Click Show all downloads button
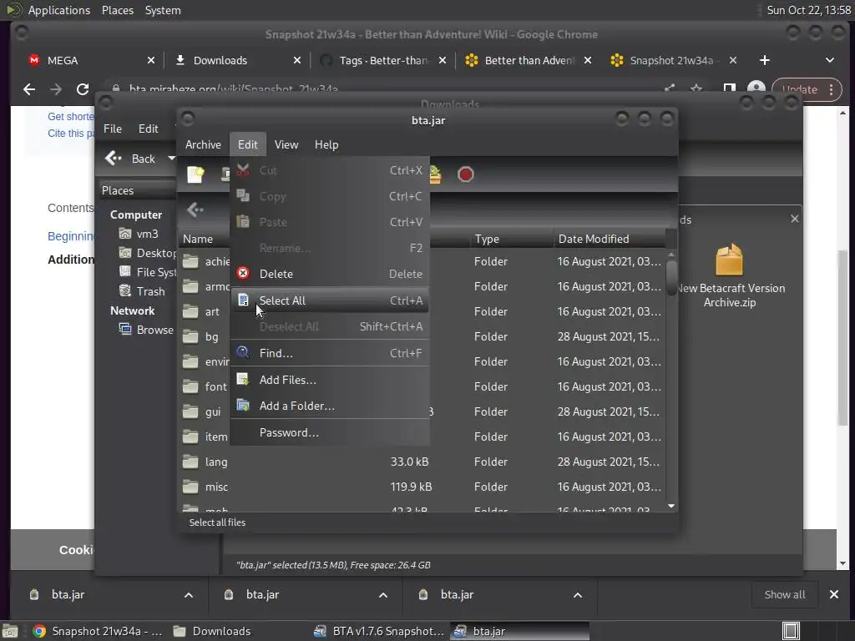Screen dimensions: 855x641 point(784,594)
